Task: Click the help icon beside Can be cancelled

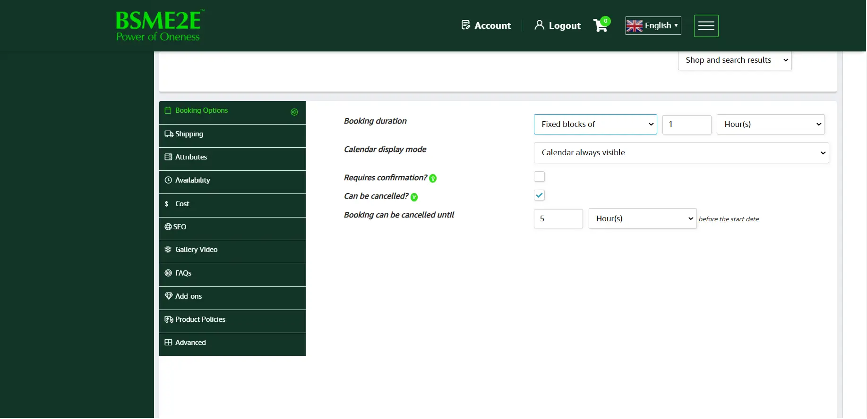Action: [414, 197]
